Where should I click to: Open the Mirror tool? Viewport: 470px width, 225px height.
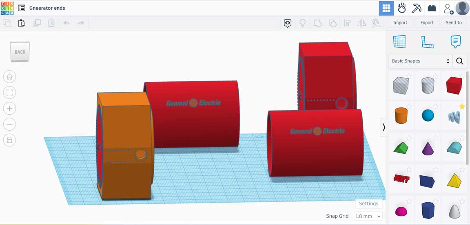click(x=362, y=23)
